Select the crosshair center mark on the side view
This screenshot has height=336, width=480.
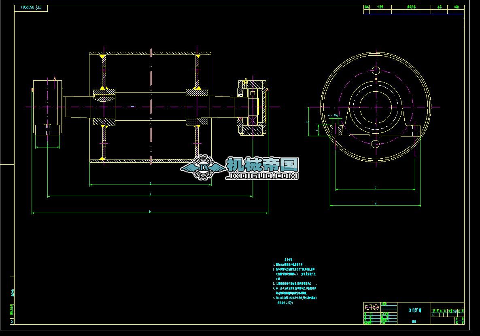[376, 107]
